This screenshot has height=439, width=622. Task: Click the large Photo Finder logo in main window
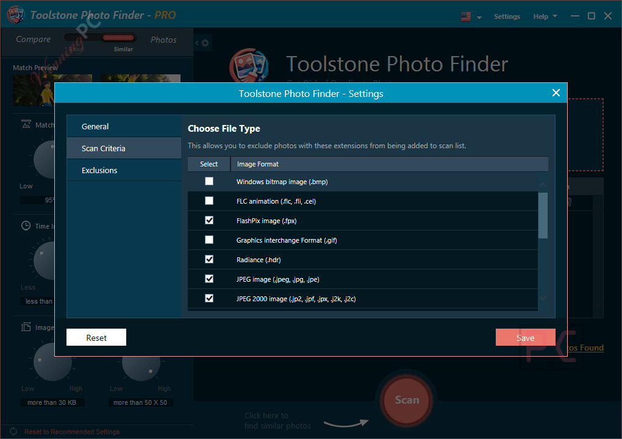click(x=249, y=65)
